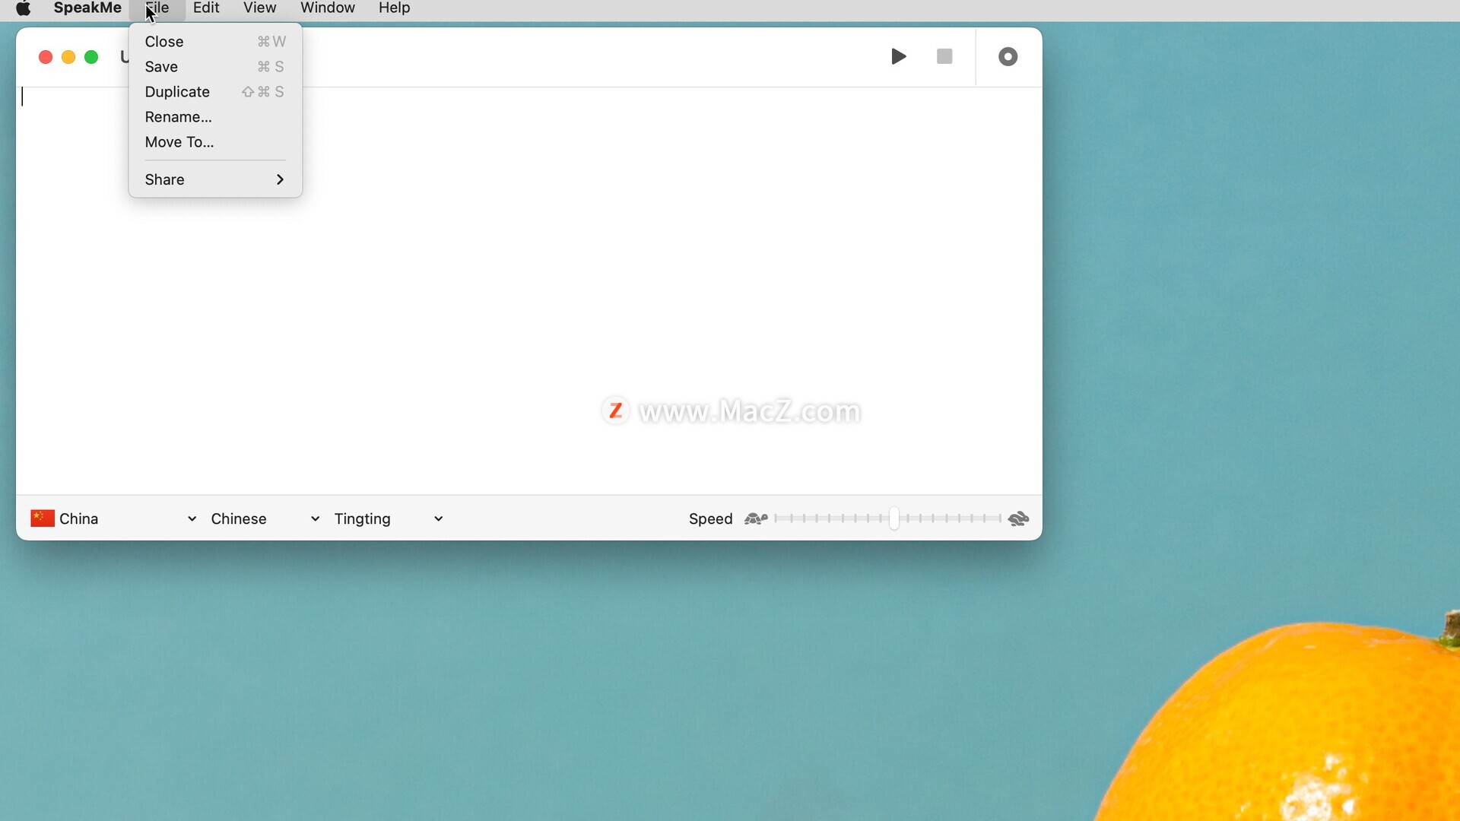Choose Move To... in the File menu
This screenshot has height=821, width=1460.
coord(215,142)
